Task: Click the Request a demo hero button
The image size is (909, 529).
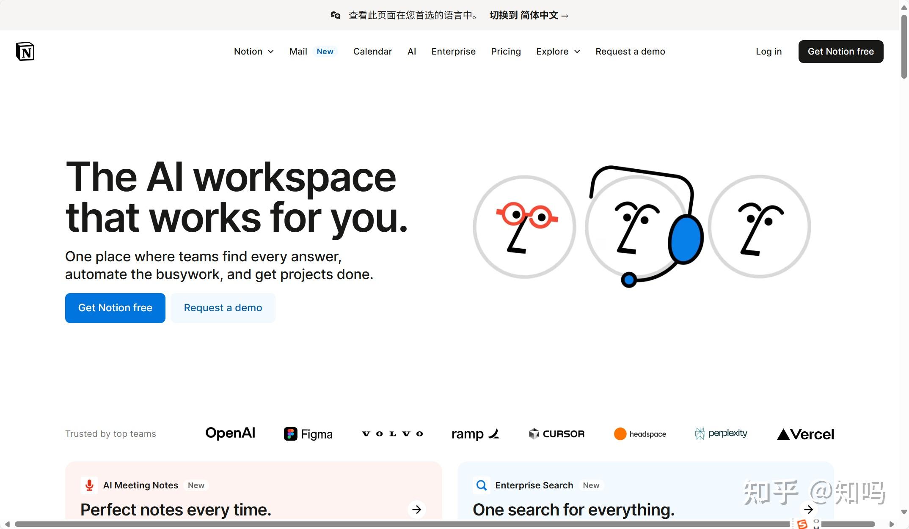Action: pyautogui.click(x=223, y=307)
